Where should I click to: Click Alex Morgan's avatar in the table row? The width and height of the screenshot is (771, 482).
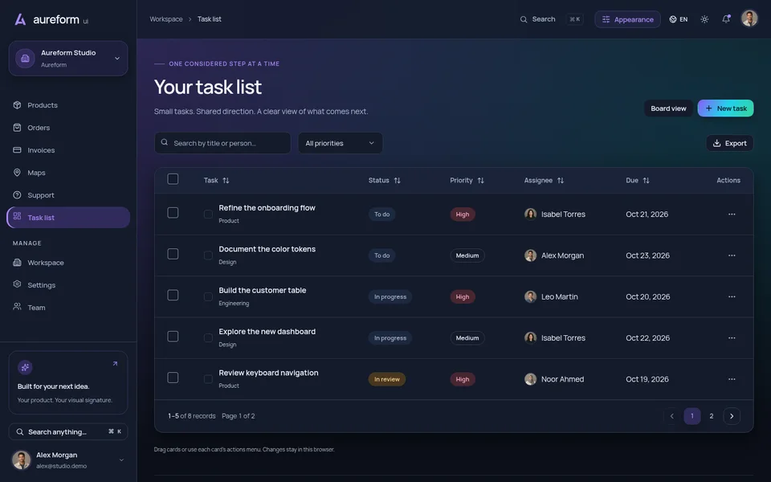coord(531,255)
